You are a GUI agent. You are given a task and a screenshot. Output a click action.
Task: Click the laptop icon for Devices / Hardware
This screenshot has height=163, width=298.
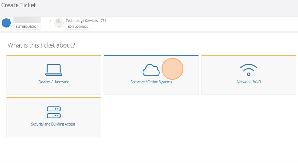54,70
